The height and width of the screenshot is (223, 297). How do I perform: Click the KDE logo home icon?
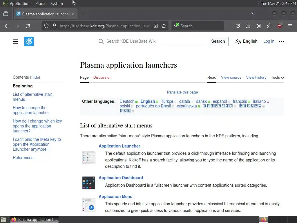coord(29,42)
